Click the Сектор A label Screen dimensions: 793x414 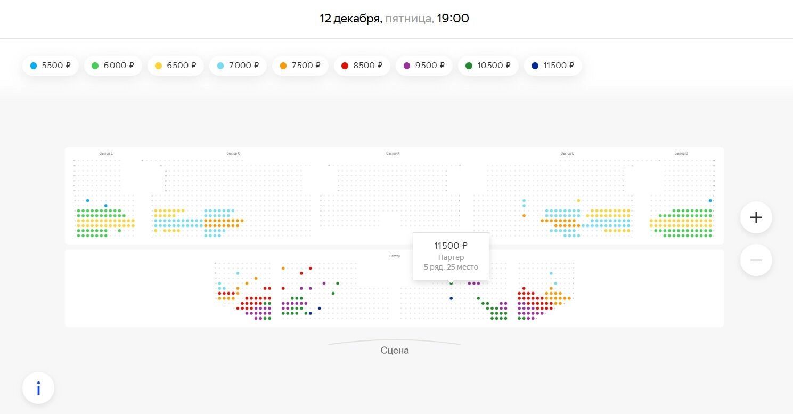pyautogui.click(x=393, y=153)
